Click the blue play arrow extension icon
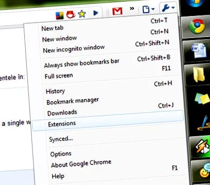The height and width of the screenshot is (185, 210). click(95, 13)
